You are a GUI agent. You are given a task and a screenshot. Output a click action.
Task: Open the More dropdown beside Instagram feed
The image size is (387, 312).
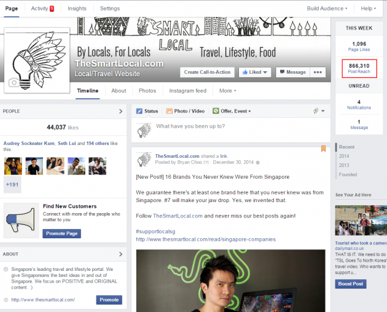pos(227,91)
